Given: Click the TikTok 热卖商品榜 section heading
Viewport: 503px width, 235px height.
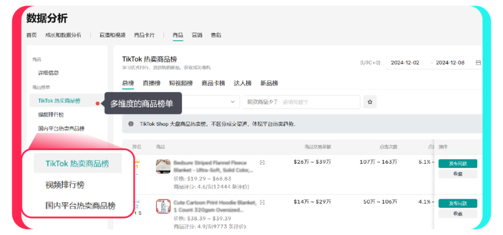Looking at the screenshot, I should (x=150, y=59).
